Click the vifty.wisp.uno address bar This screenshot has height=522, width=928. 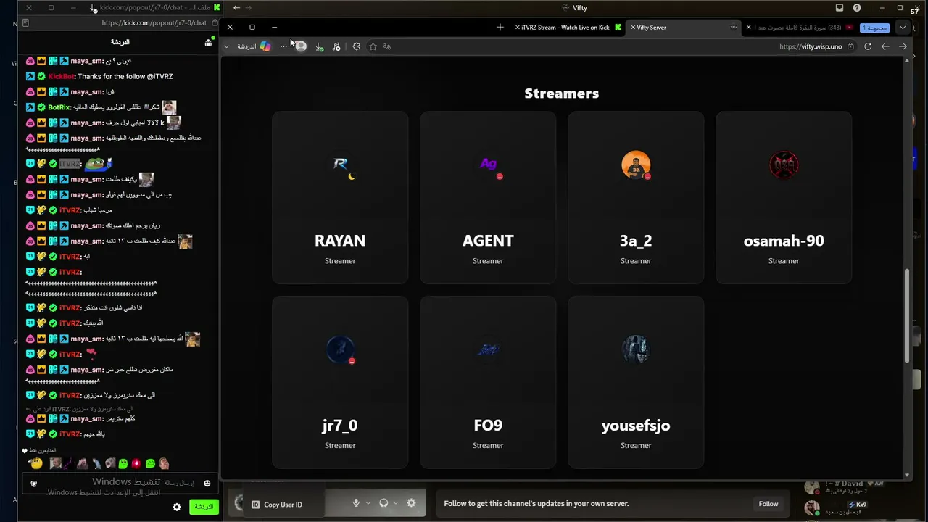(811, 46)
